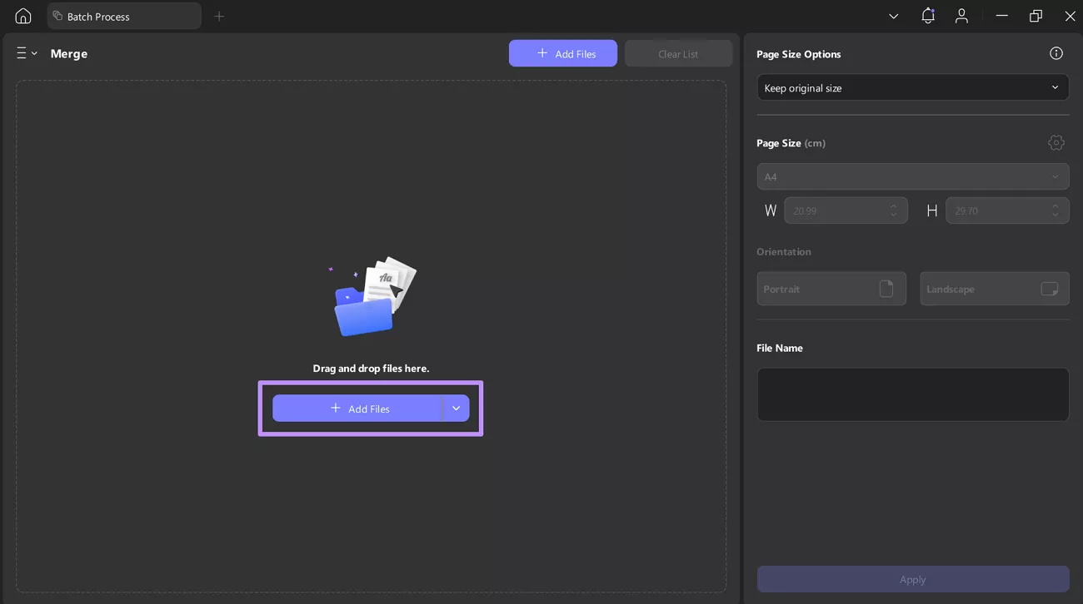Click into the File Name text box
The height and width of the screenshot is (604, 1083).
[x=912, y=394]
